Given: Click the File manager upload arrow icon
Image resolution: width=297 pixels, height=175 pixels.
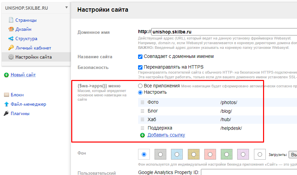Looking at the screenshot, I should tap(6, 104).
